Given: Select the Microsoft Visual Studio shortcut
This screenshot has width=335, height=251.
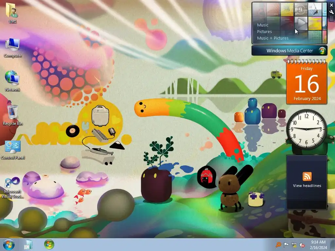Looking at the screenshot, I should (13, 187).
